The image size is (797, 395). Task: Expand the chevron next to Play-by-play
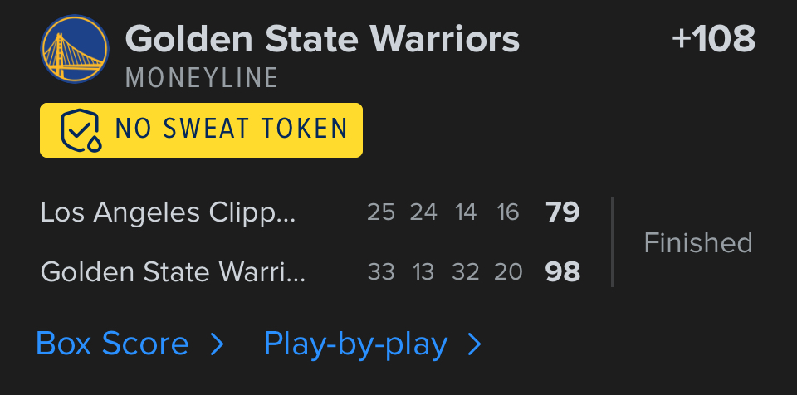click(x=475, y=344)
